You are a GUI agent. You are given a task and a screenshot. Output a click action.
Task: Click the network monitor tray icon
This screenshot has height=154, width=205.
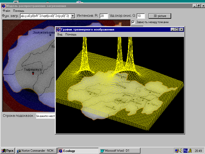pos(177,151)
